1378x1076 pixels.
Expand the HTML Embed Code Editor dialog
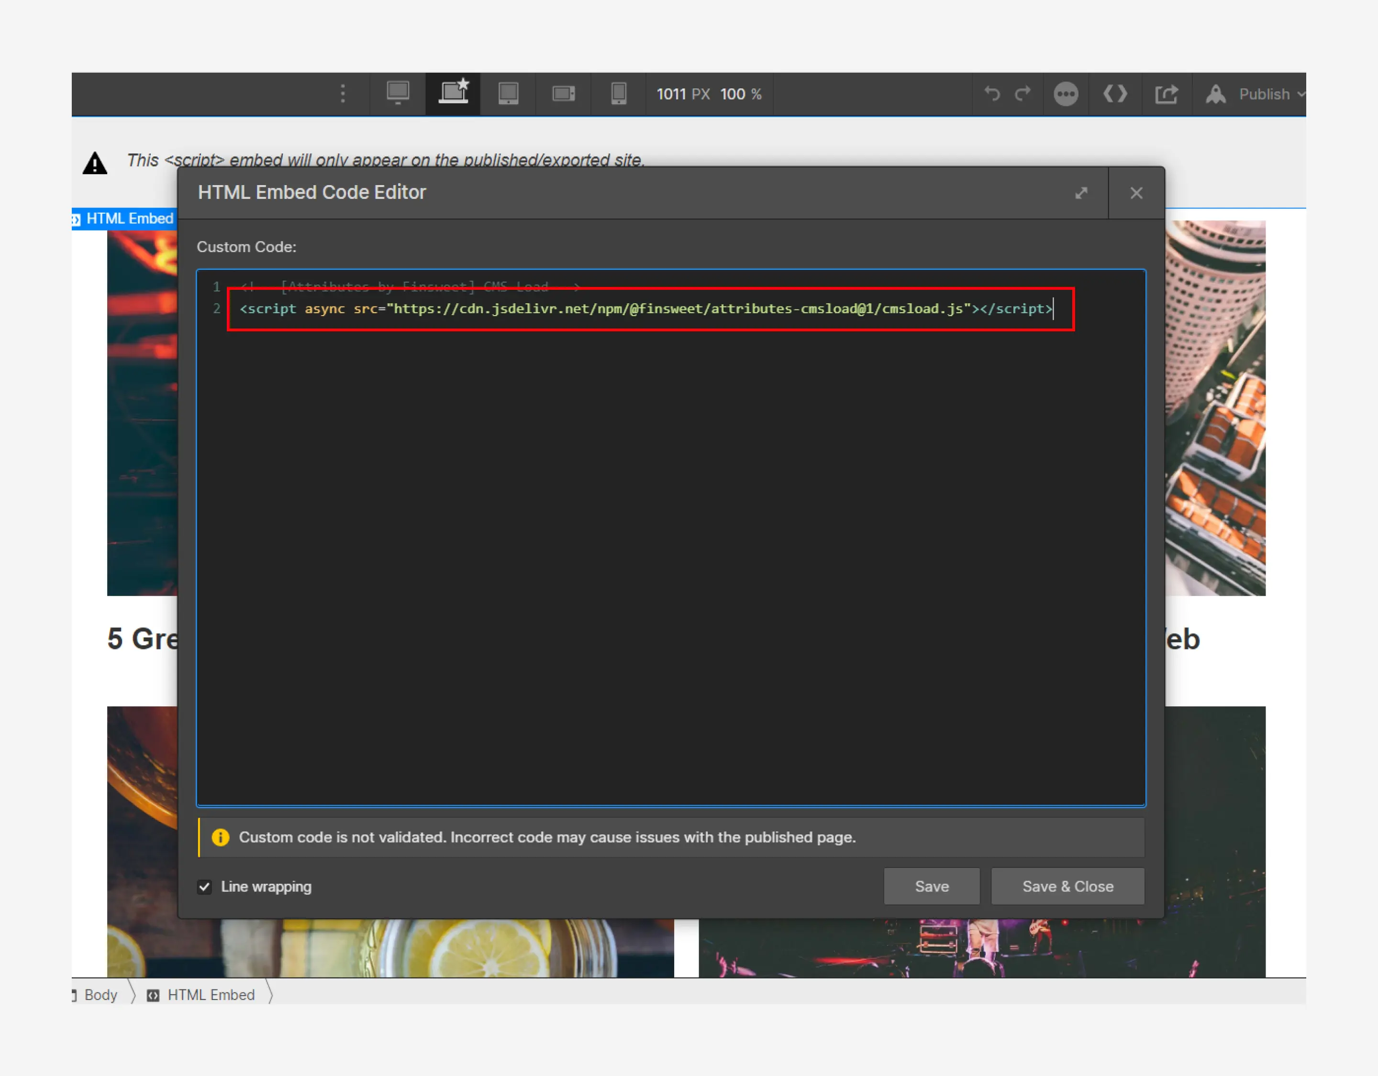[1082, 193]
